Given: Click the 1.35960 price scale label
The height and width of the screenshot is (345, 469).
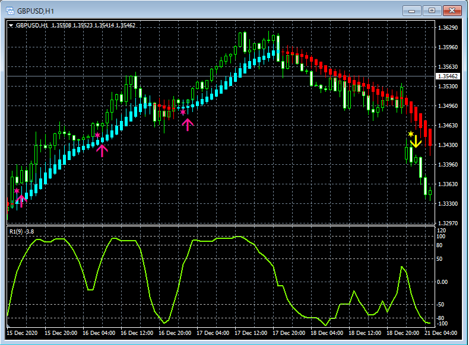Looking at the screenshot, I should tap(448, 47).
